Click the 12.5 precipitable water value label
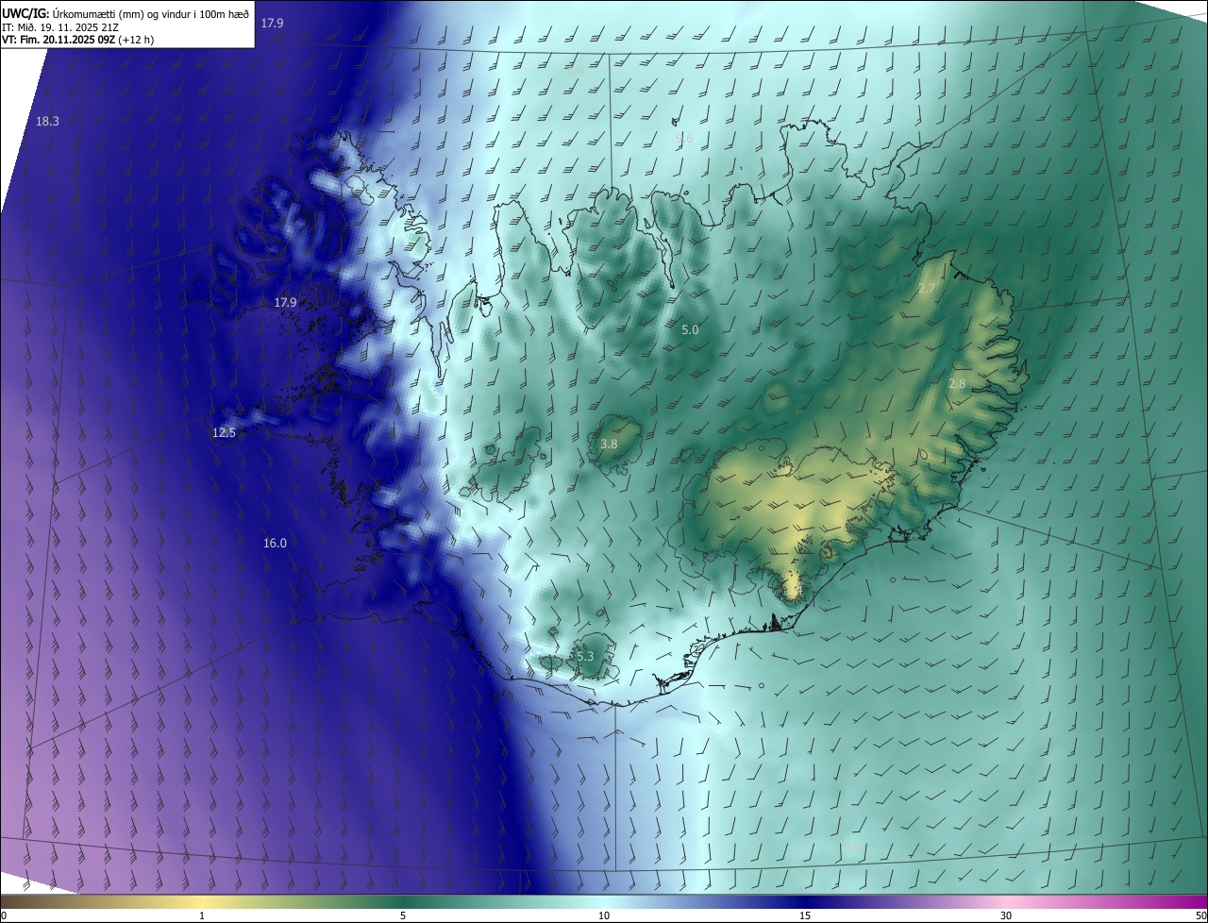The image size is (1208, 923). pyautogui.click(x=224, y=432)
